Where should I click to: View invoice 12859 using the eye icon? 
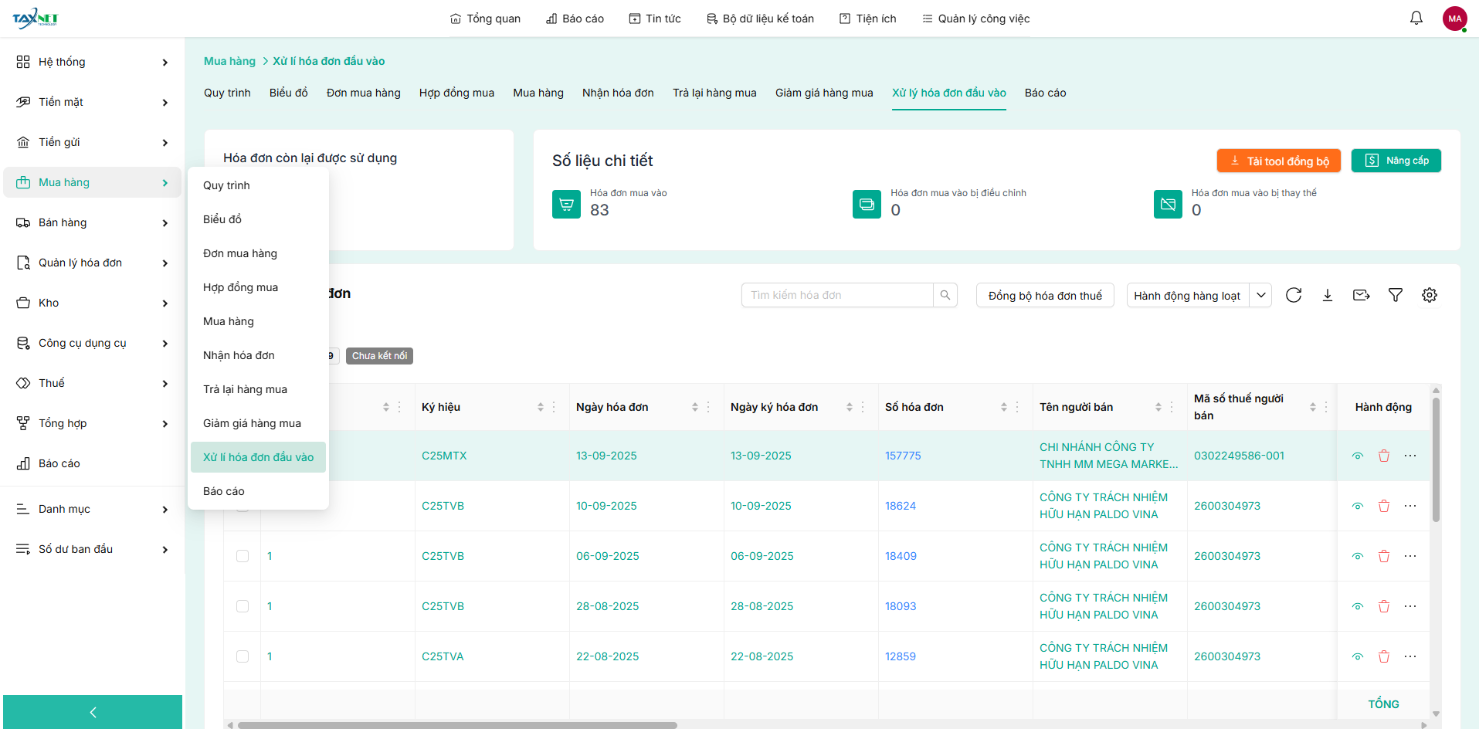tap(1358, 656)
